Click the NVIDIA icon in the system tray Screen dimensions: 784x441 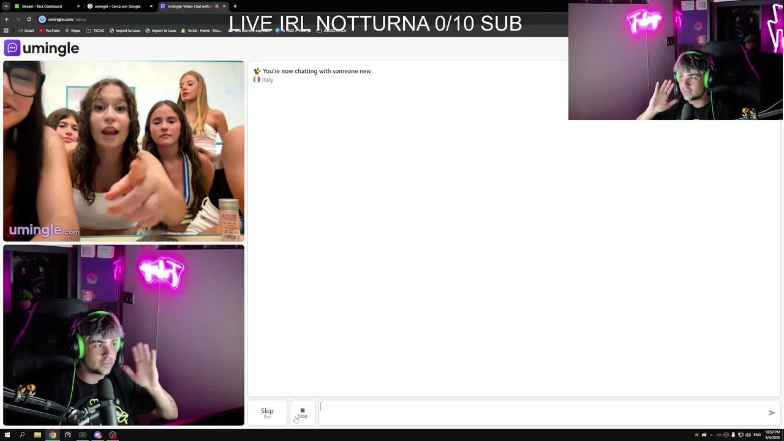coord(696,435)
